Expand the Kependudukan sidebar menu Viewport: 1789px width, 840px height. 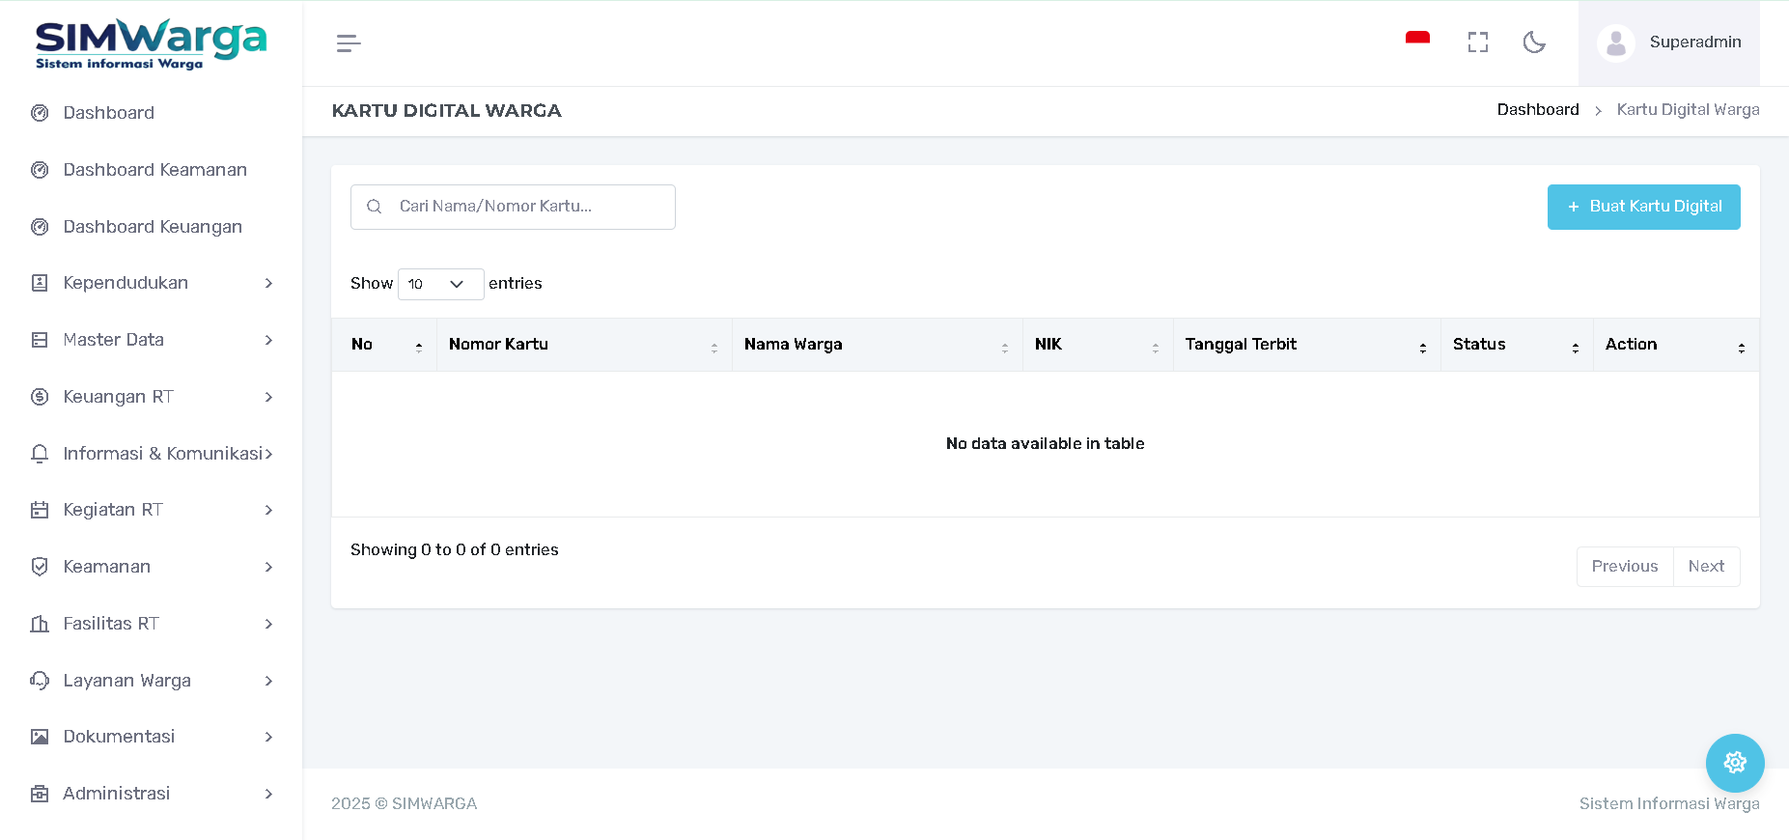tap(152, 283)
